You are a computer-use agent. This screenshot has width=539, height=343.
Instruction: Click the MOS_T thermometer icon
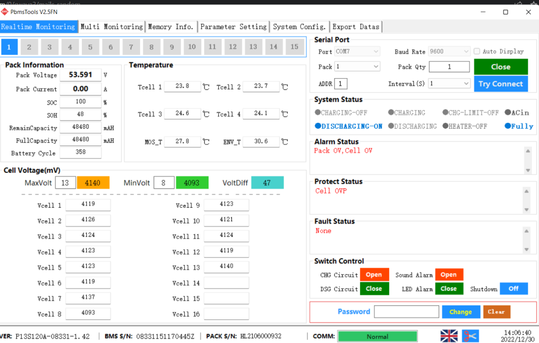(x=206, y=142)
